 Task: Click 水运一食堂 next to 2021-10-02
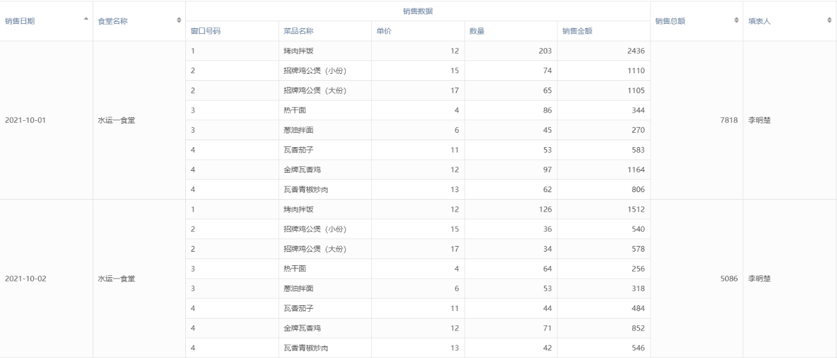click(x=116, y=279)
